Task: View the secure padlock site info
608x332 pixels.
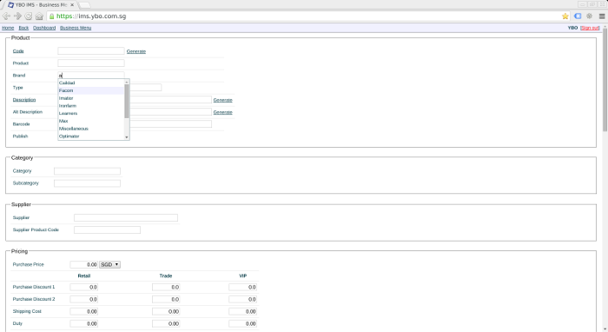Action: [51, 17]
